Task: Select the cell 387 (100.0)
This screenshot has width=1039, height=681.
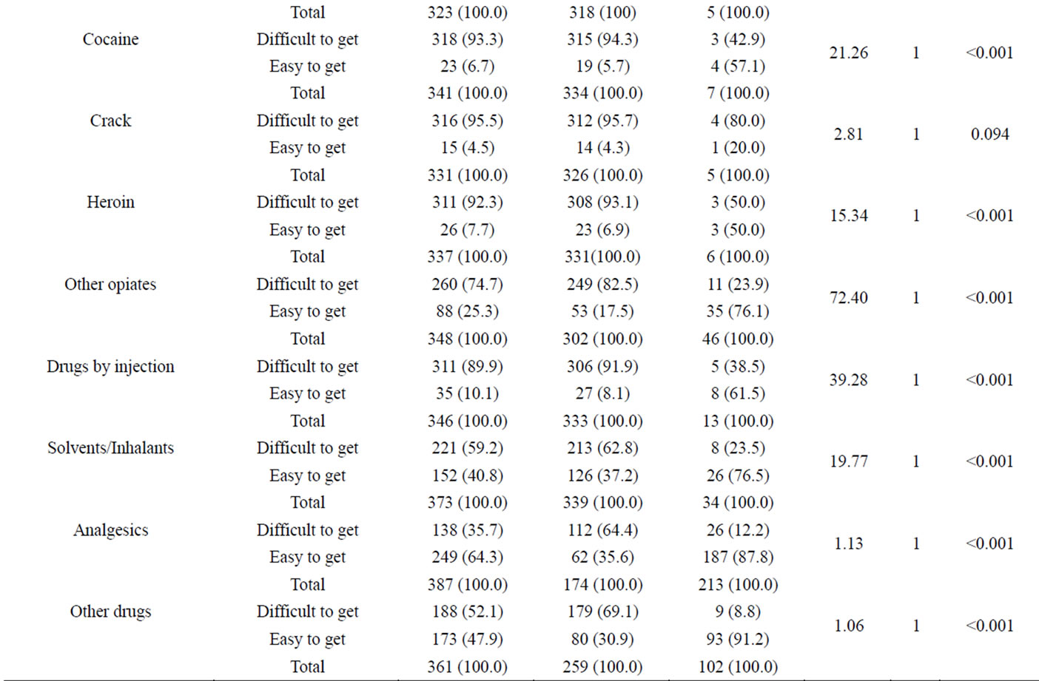Action: (467, 584)
